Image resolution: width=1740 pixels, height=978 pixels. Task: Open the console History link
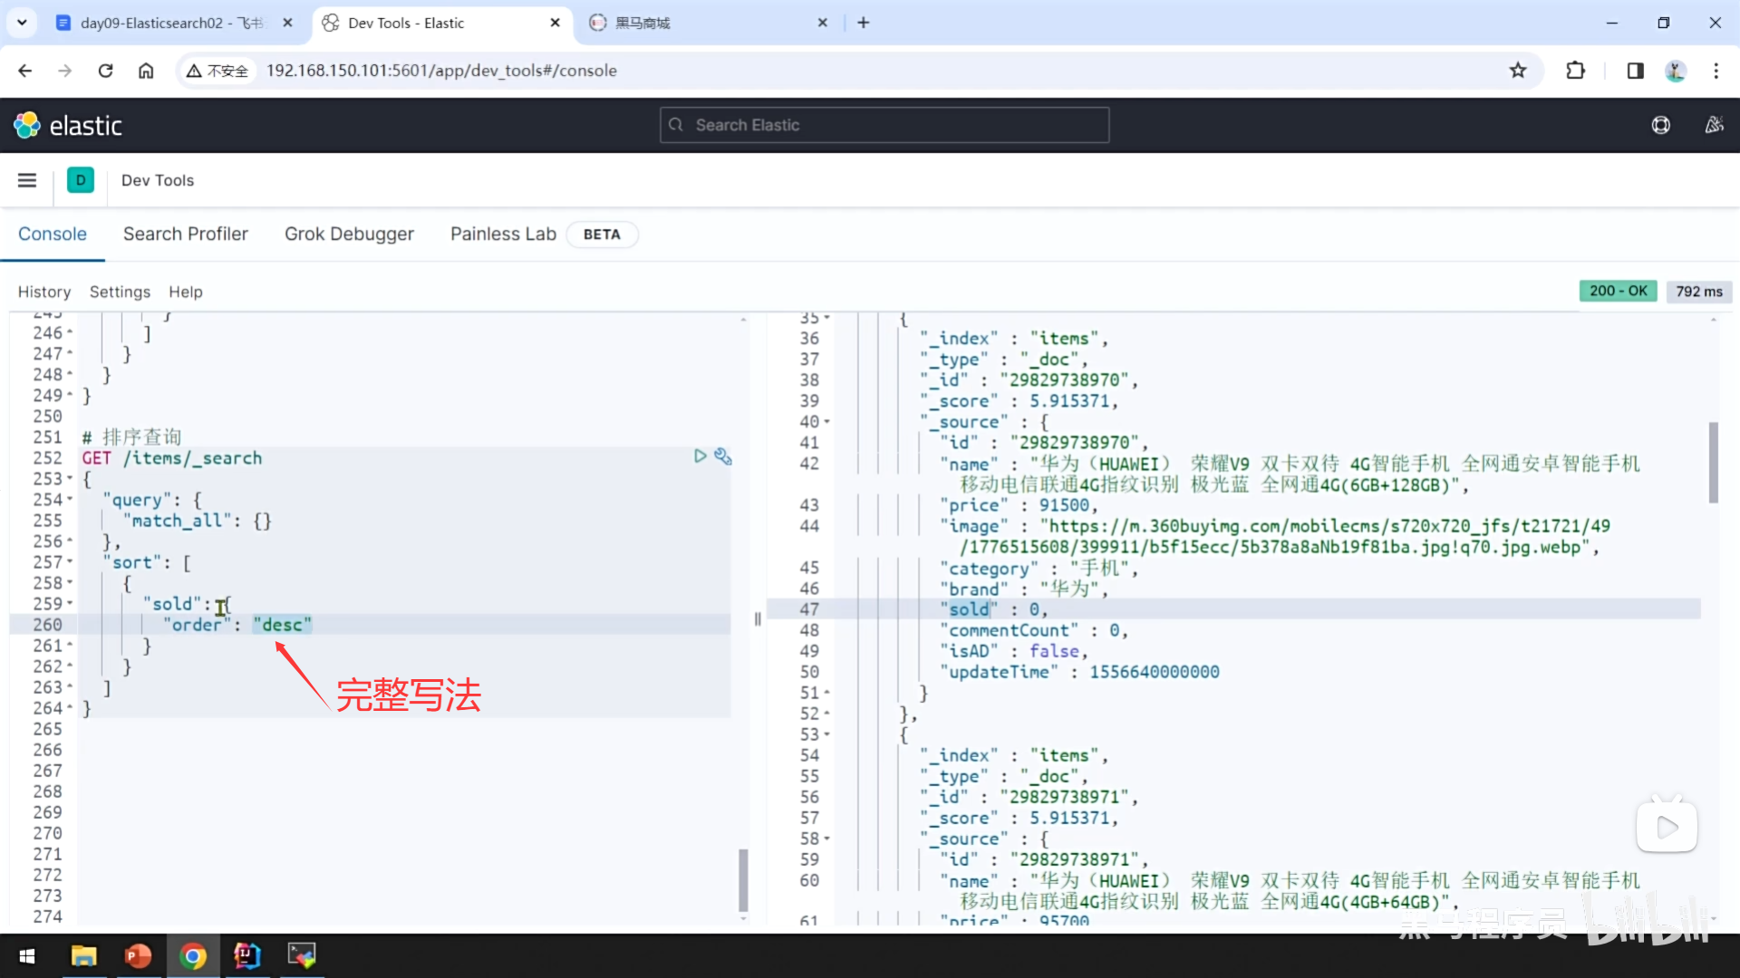43,292
